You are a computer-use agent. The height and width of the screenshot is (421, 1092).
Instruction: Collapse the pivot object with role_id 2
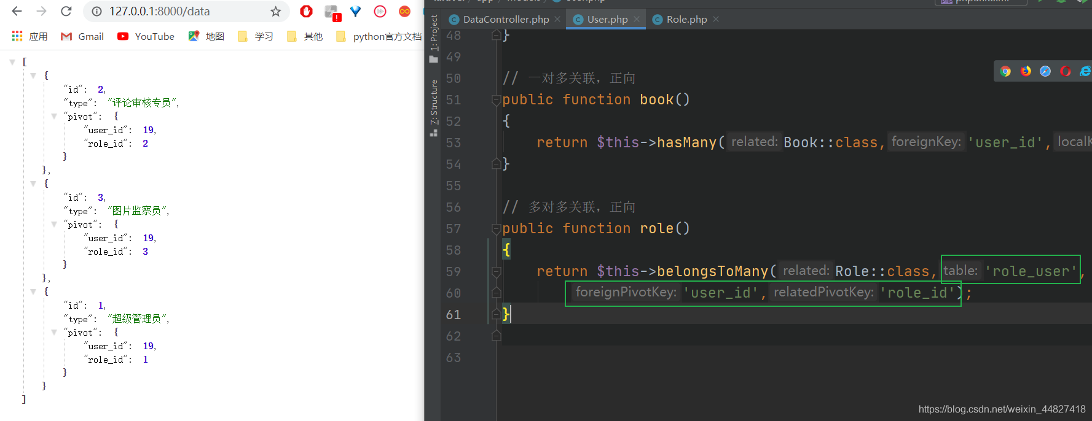coord(54,116)
